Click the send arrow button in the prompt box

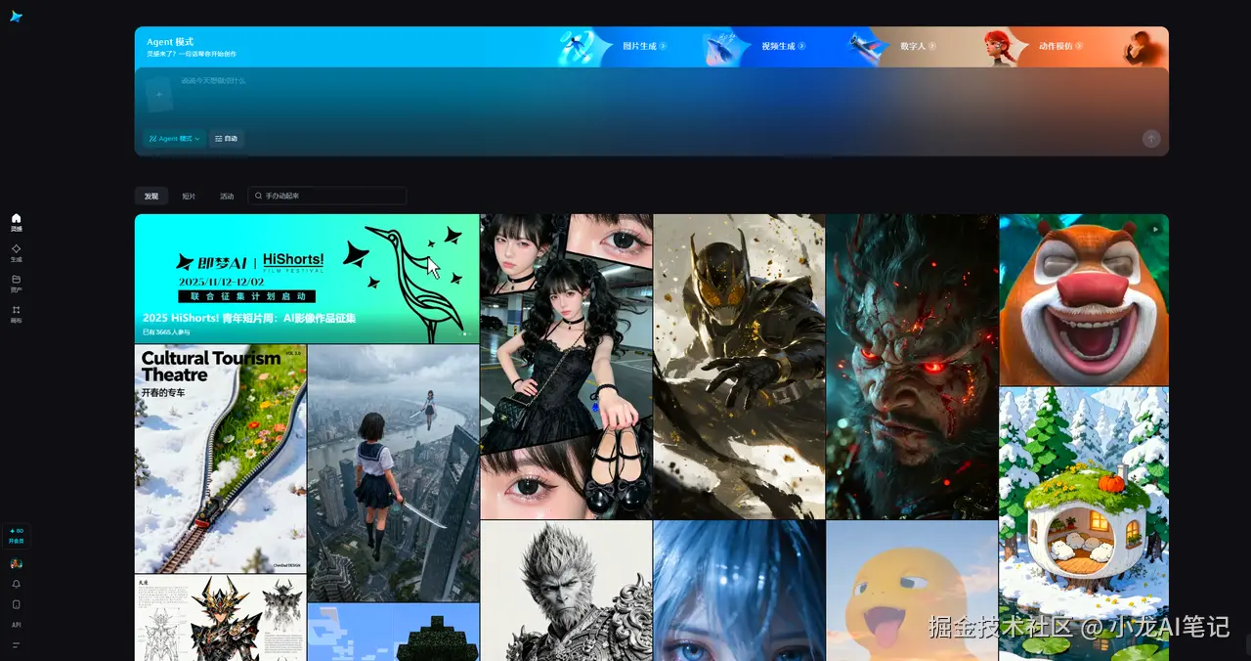tap(1151, 139)
